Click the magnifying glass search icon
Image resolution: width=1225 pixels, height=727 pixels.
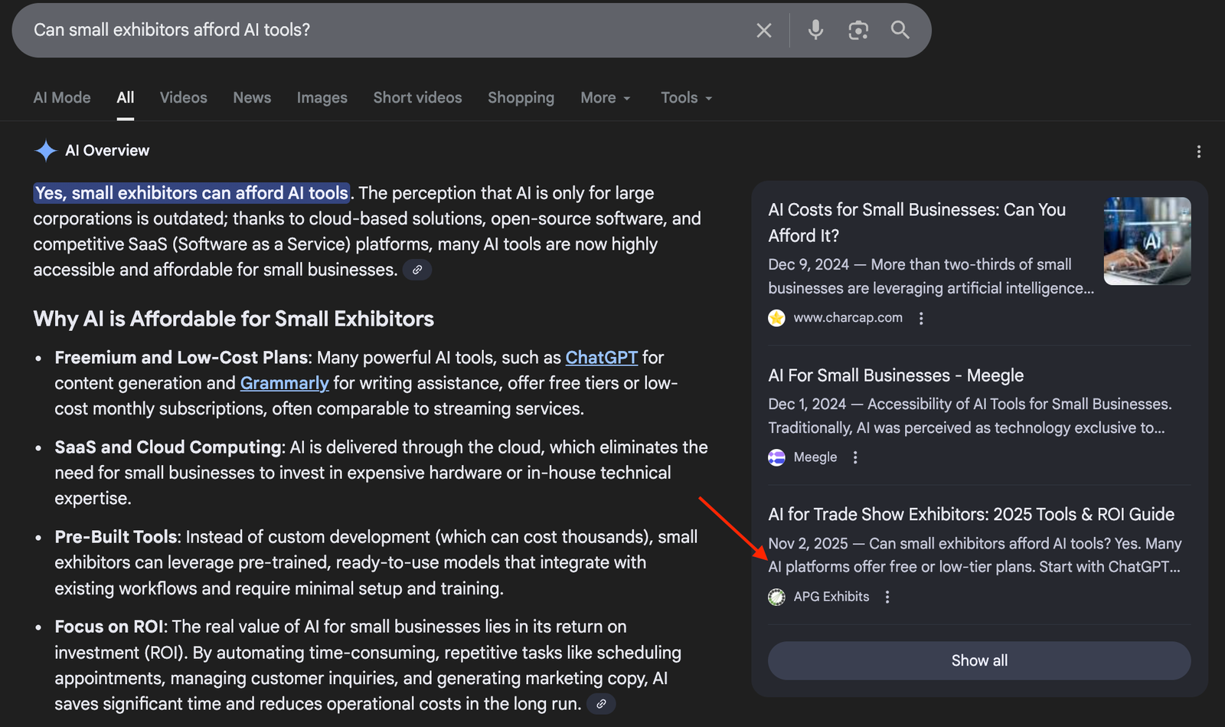click(x=900, y=30)
